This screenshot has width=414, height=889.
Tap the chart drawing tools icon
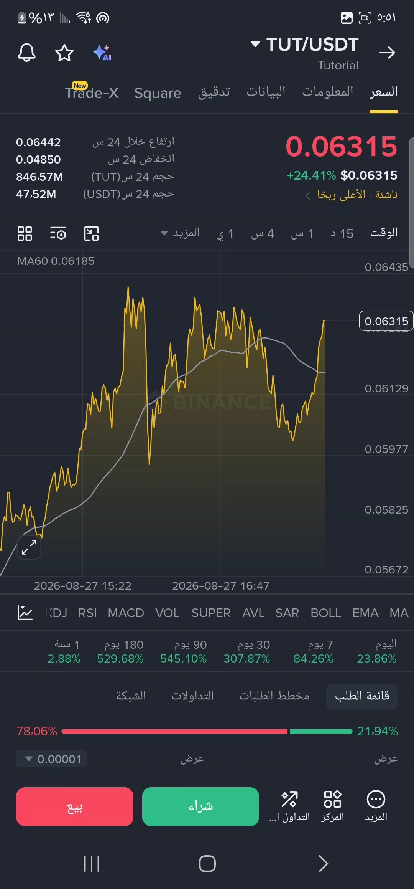[91, 233]
